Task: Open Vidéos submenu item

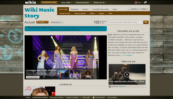Action: pos(92,13)
